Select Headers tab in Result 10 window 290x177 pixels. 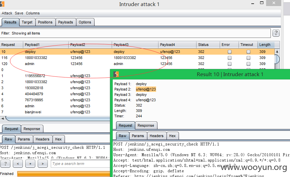click(x=156, y=136)
